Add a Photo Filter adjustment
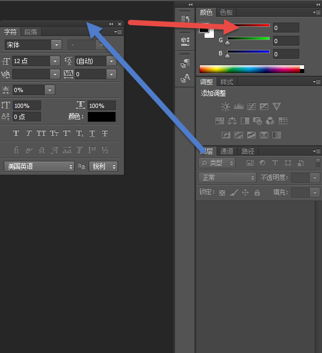322x353 pixels. click(257, 120)
